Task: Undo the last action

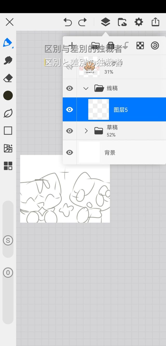Action: pos(68,22)
